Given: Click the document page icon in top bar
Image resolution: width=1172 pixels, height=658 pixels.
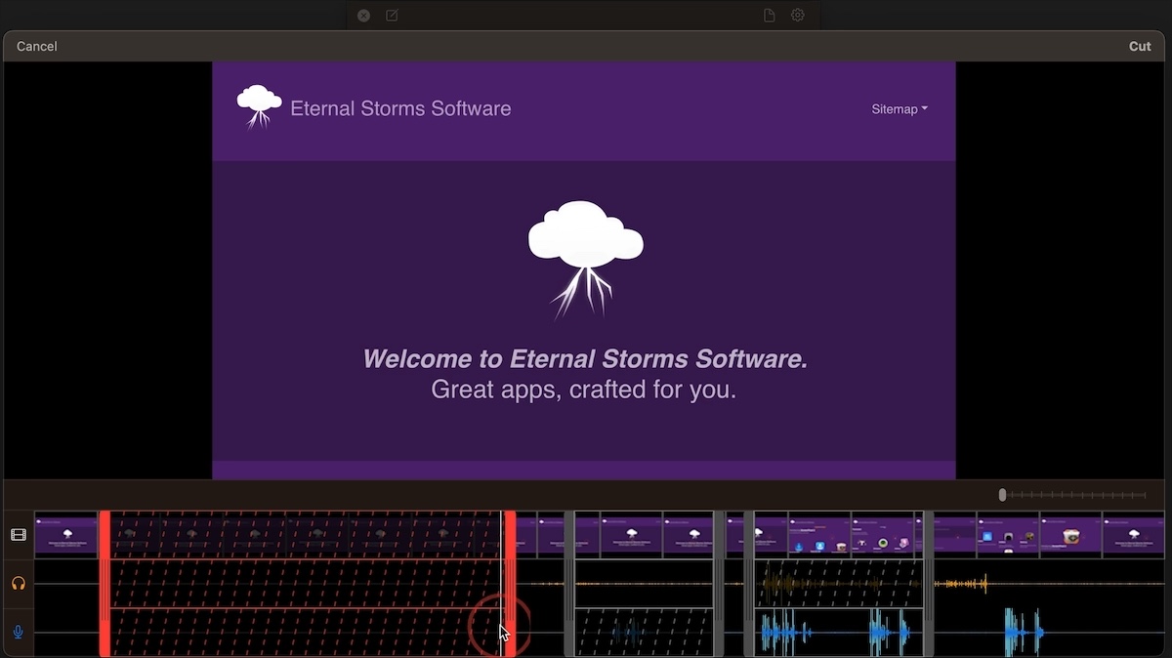Looking at the screenshot, I should 770,16.
